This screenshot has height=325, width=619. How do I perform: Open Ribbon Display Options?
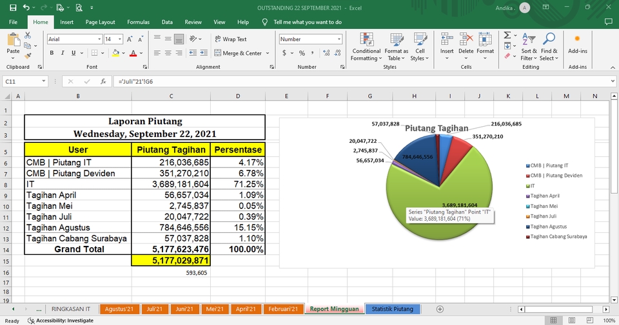pos(546,8)
